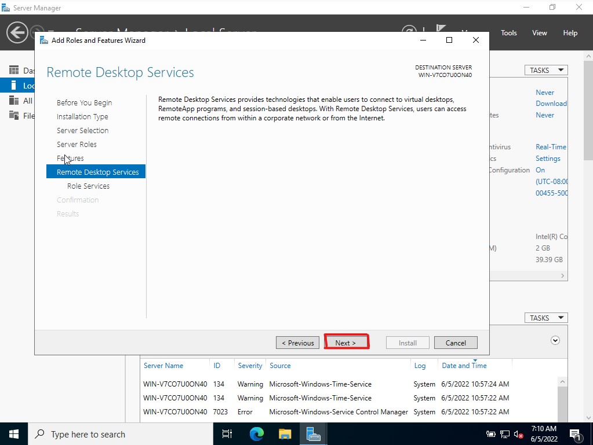This screenshot has width=593, height=445.
Task: Go to Server Roles step
Action: point(77,145)
